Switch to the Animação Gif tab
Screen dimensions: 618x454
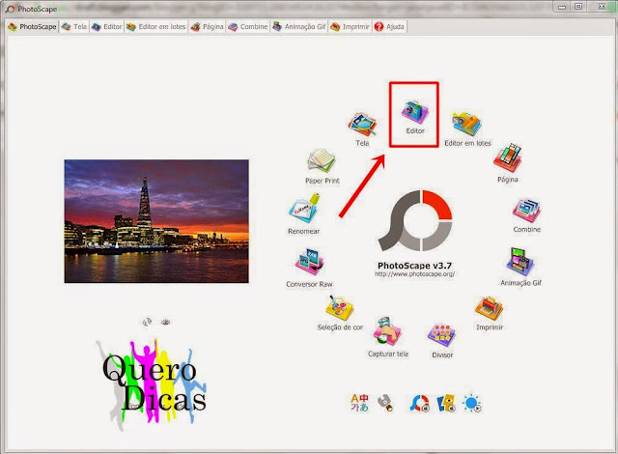click(x=299, y=27)
